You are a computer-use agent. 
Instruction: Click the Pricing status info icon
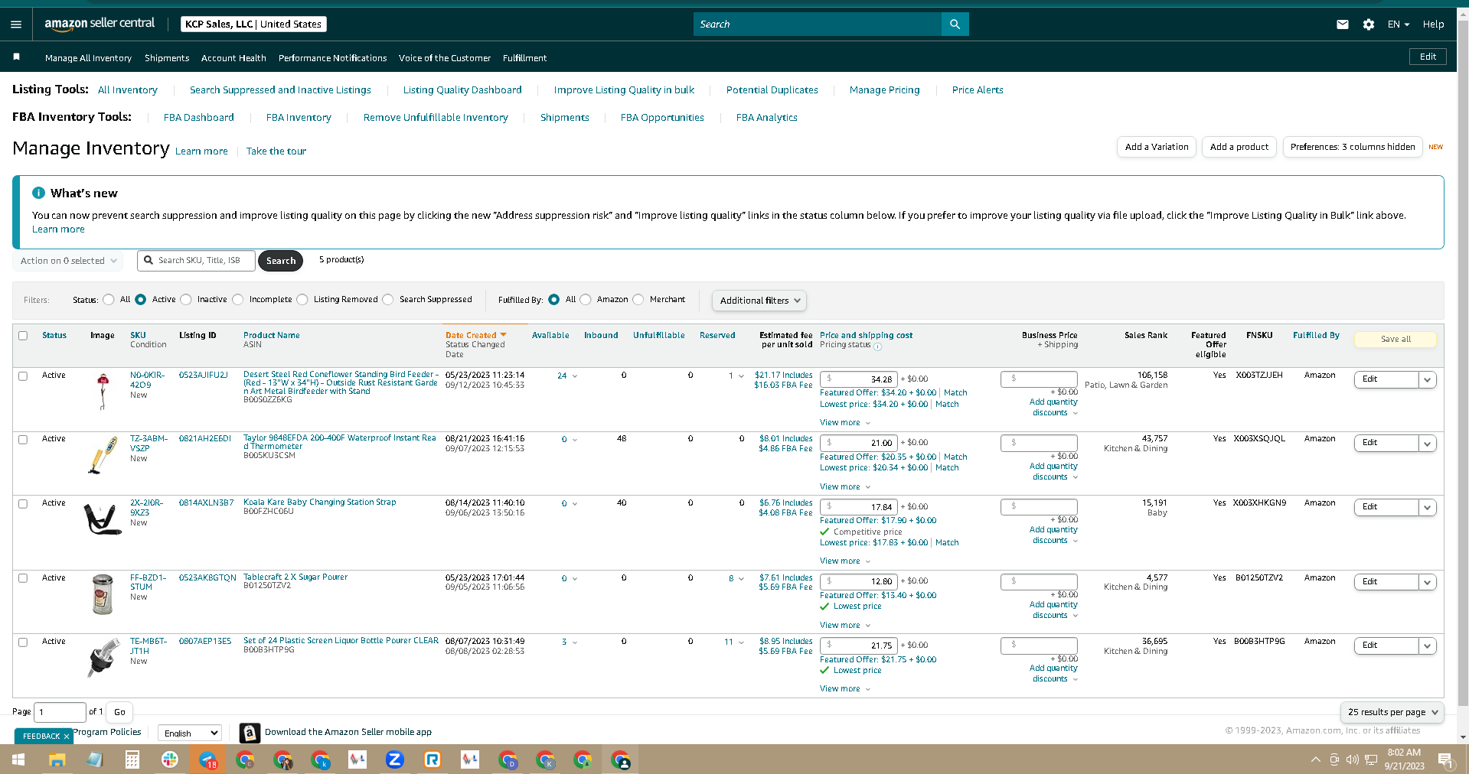[x=878, y=346]
